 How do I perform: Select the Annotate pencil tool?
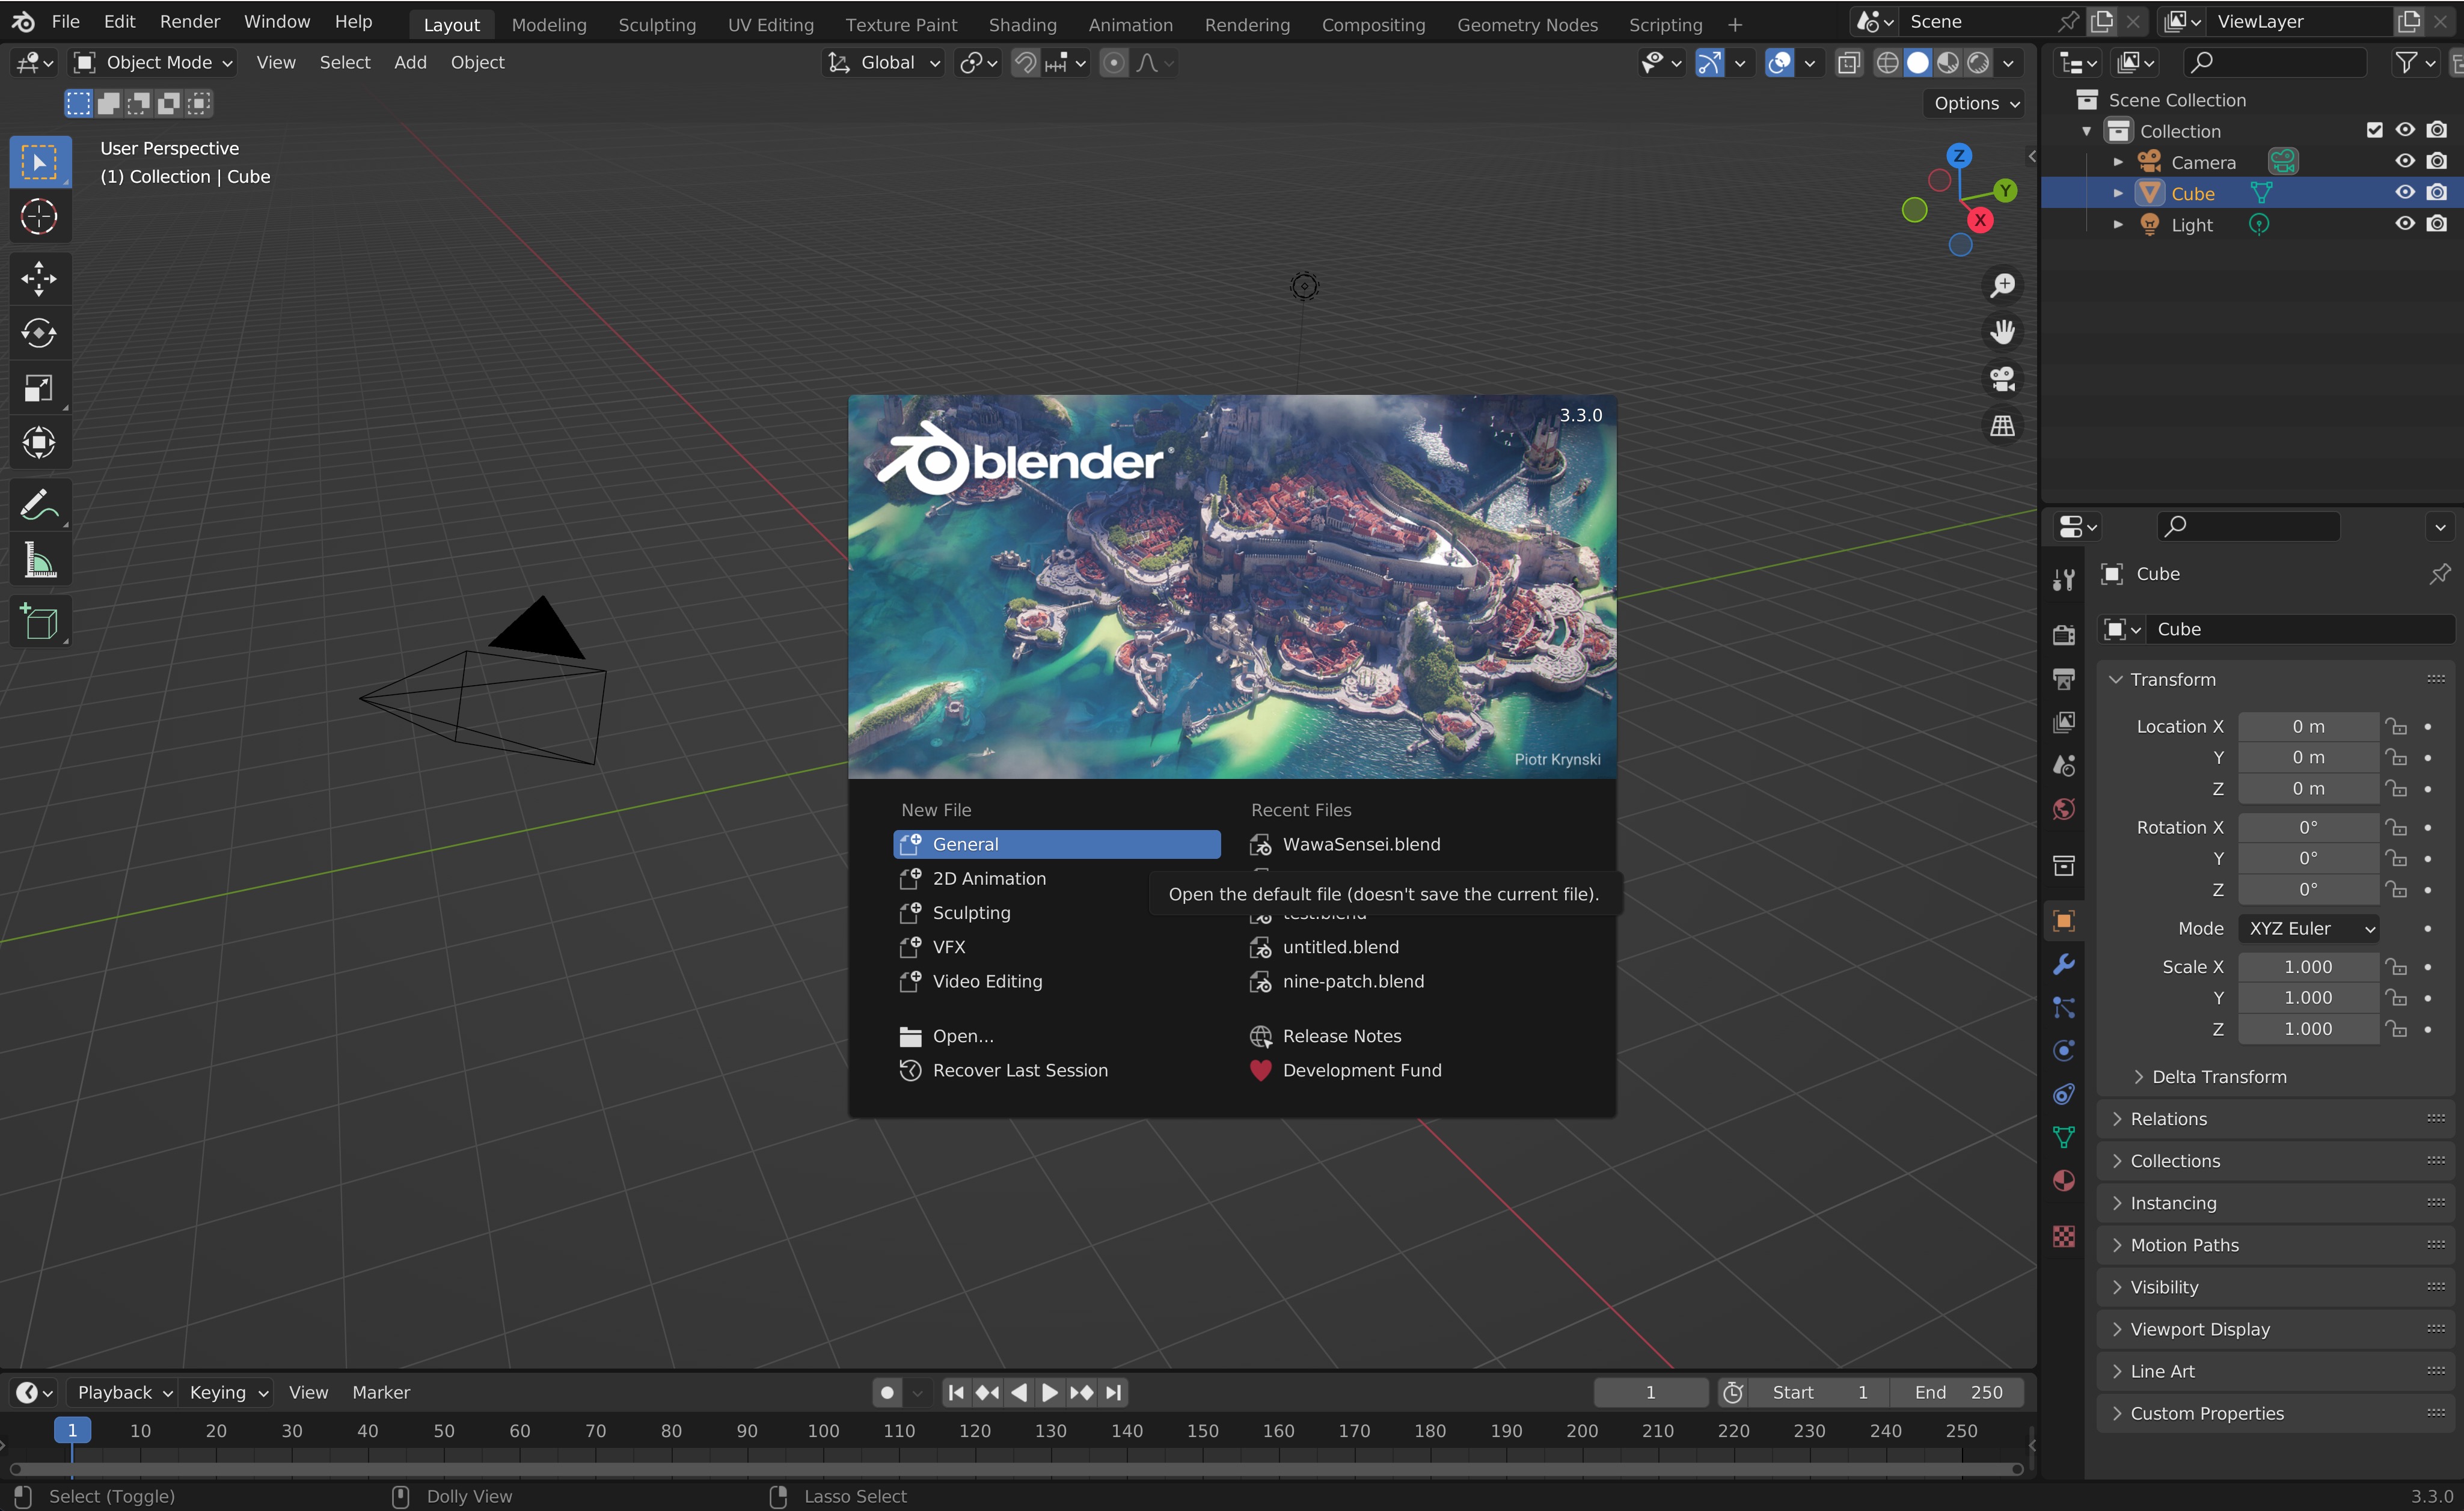[39, 505]
